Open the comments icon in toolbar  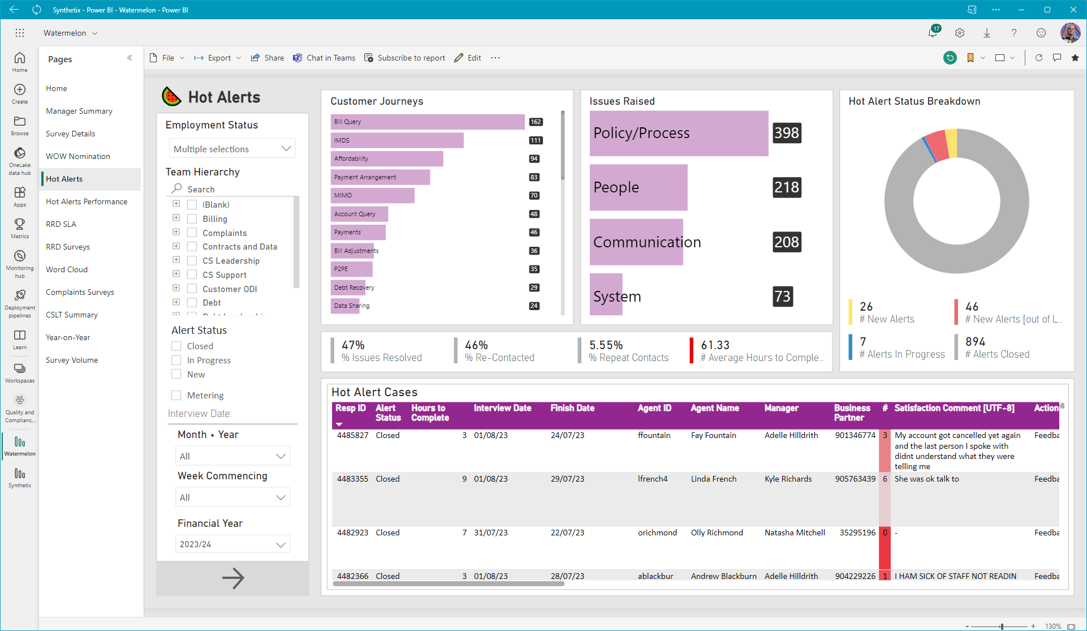pos(1056,58)
